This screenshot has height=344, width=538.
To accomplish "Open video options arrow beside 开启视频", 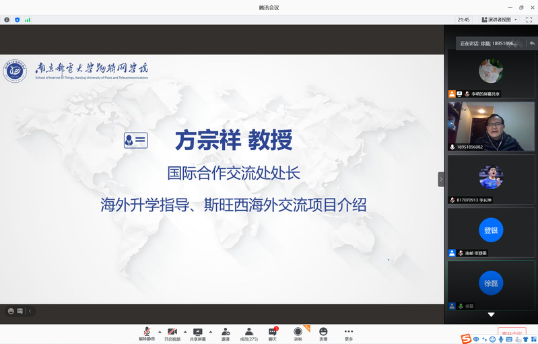I will click(185, 332).
